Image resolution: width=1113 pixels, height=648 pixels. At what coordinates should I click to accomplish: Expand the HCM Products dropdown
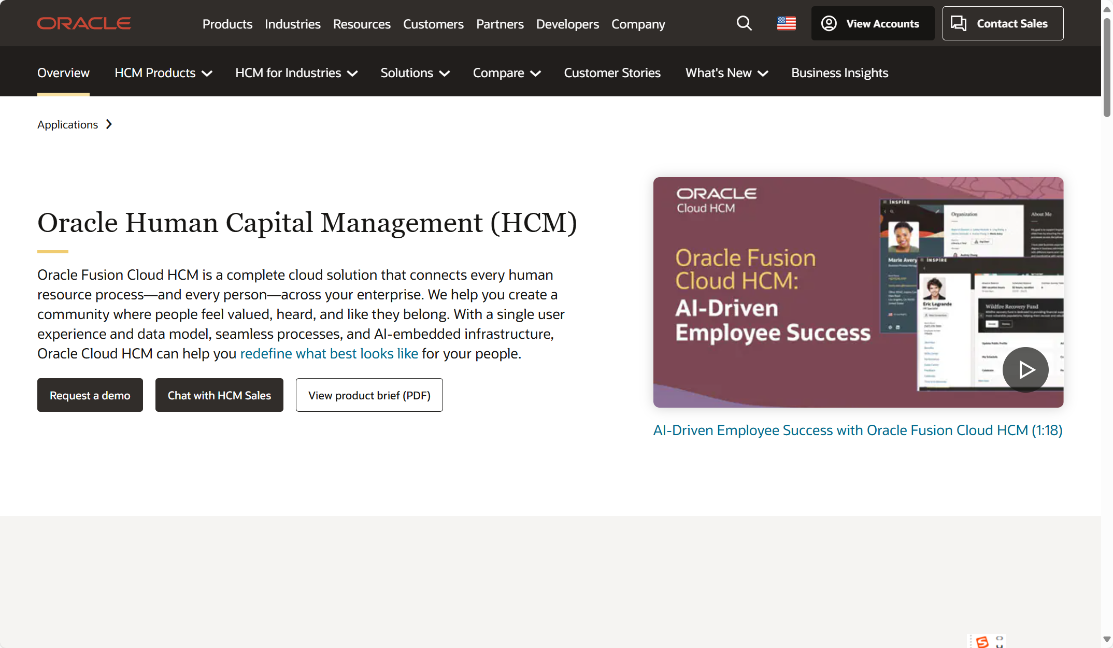(x=163, y=73)
